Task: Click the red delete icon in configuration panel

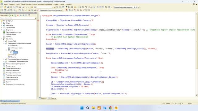Action: (x=18, y=15)
